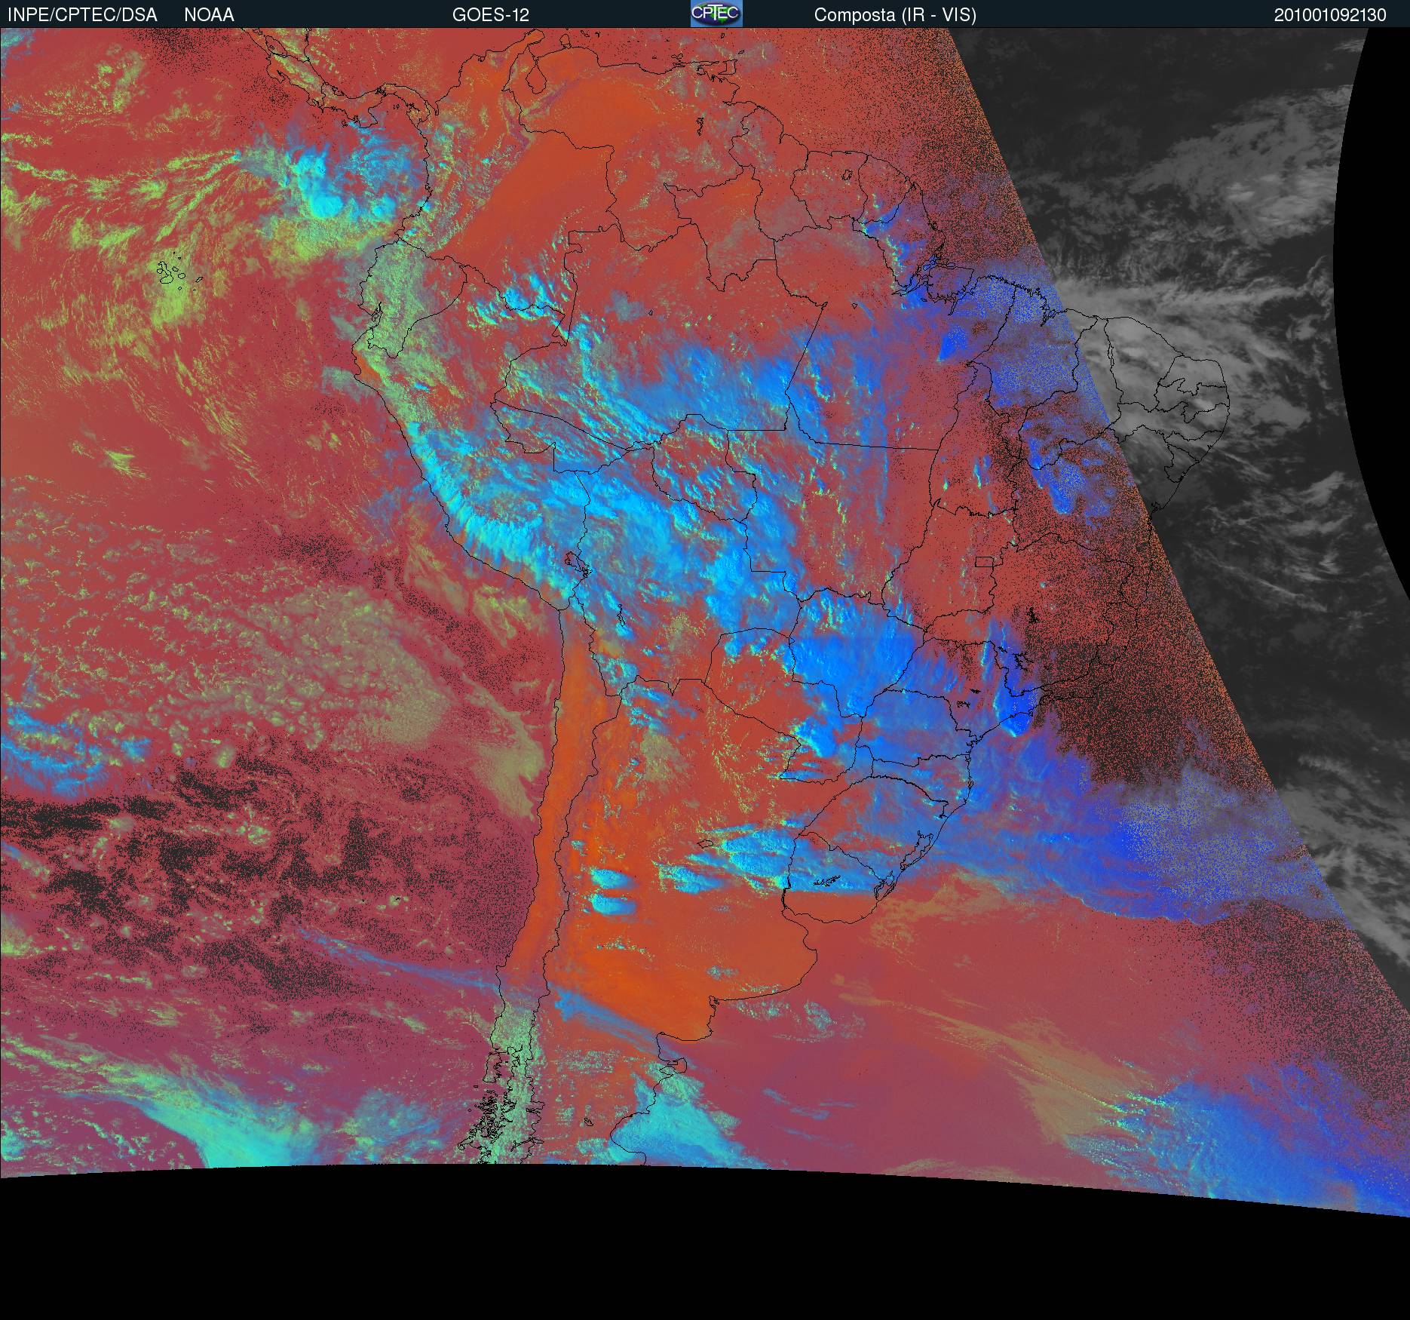Select the Composta (IR - VIS) title
Image resolution: width=1410 pixels, height=1320 pixels.
tap(895, 15)
